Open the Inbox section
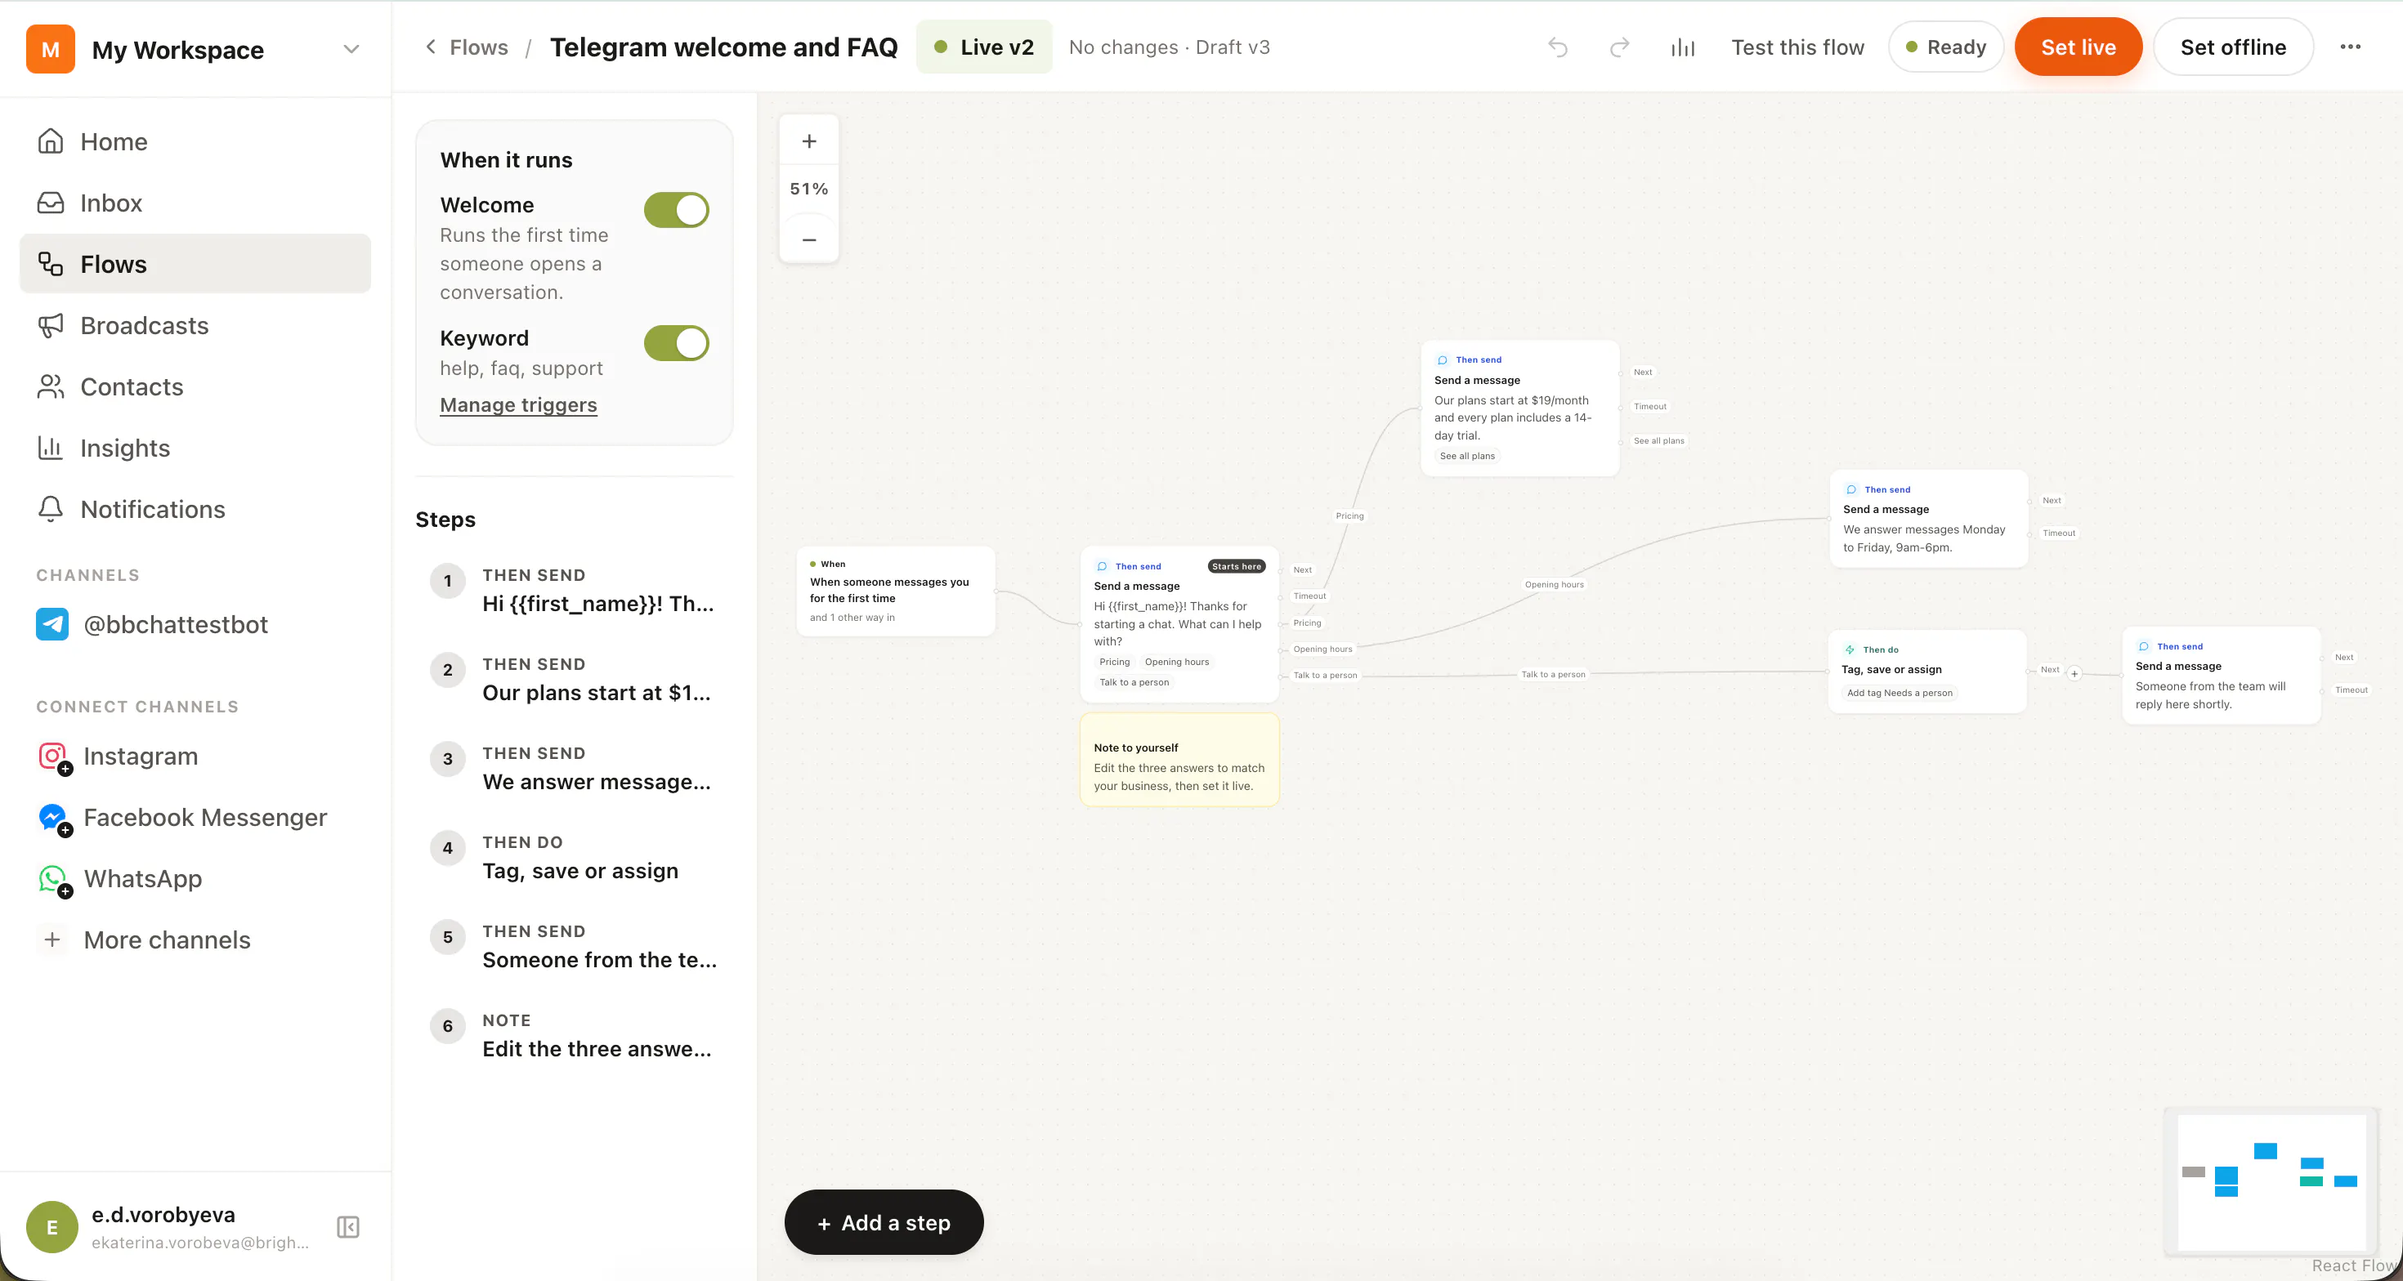The image size is (2403, 1281). [195, 203]
